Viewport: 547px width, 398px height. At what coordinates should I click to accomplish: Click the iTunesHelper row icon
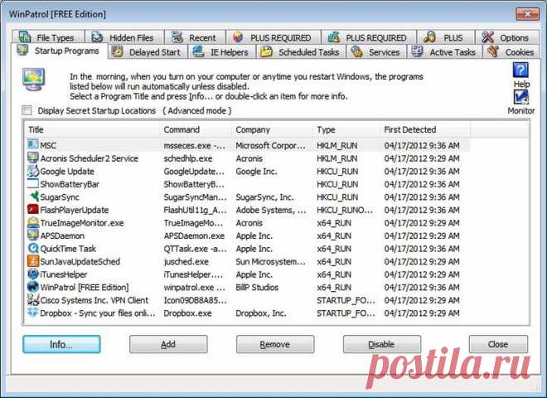33,274
